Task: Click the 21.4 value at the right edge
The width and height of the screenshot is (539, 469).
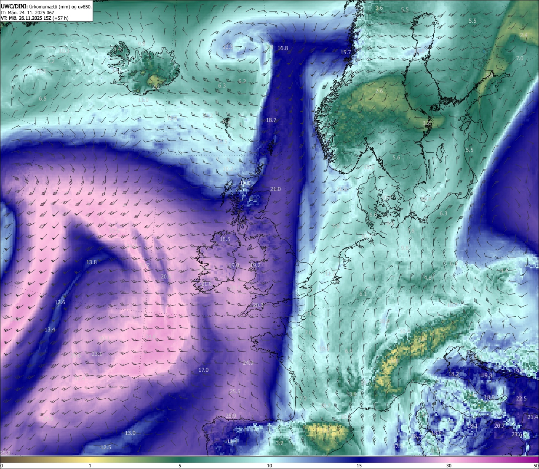Action: pyautogui.click(x=532, y=417)
